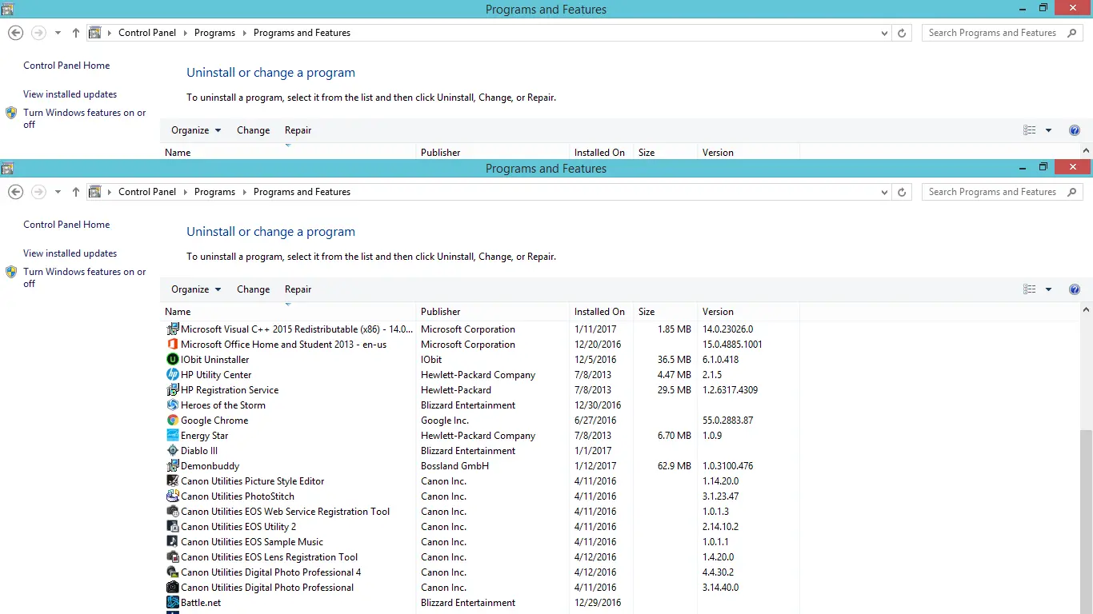Click the help icon in lower window toolbar
The image size is (1093, 614).
(x=1074, y=289)
